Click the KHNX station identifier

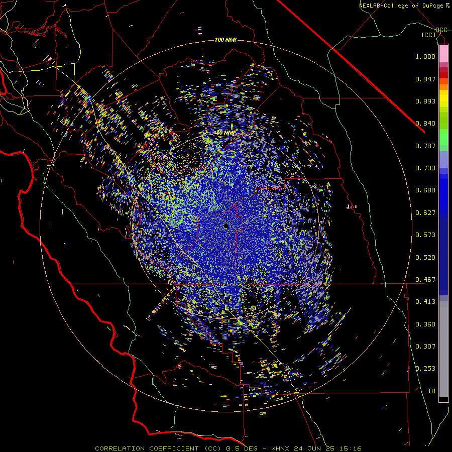point(280,448)
